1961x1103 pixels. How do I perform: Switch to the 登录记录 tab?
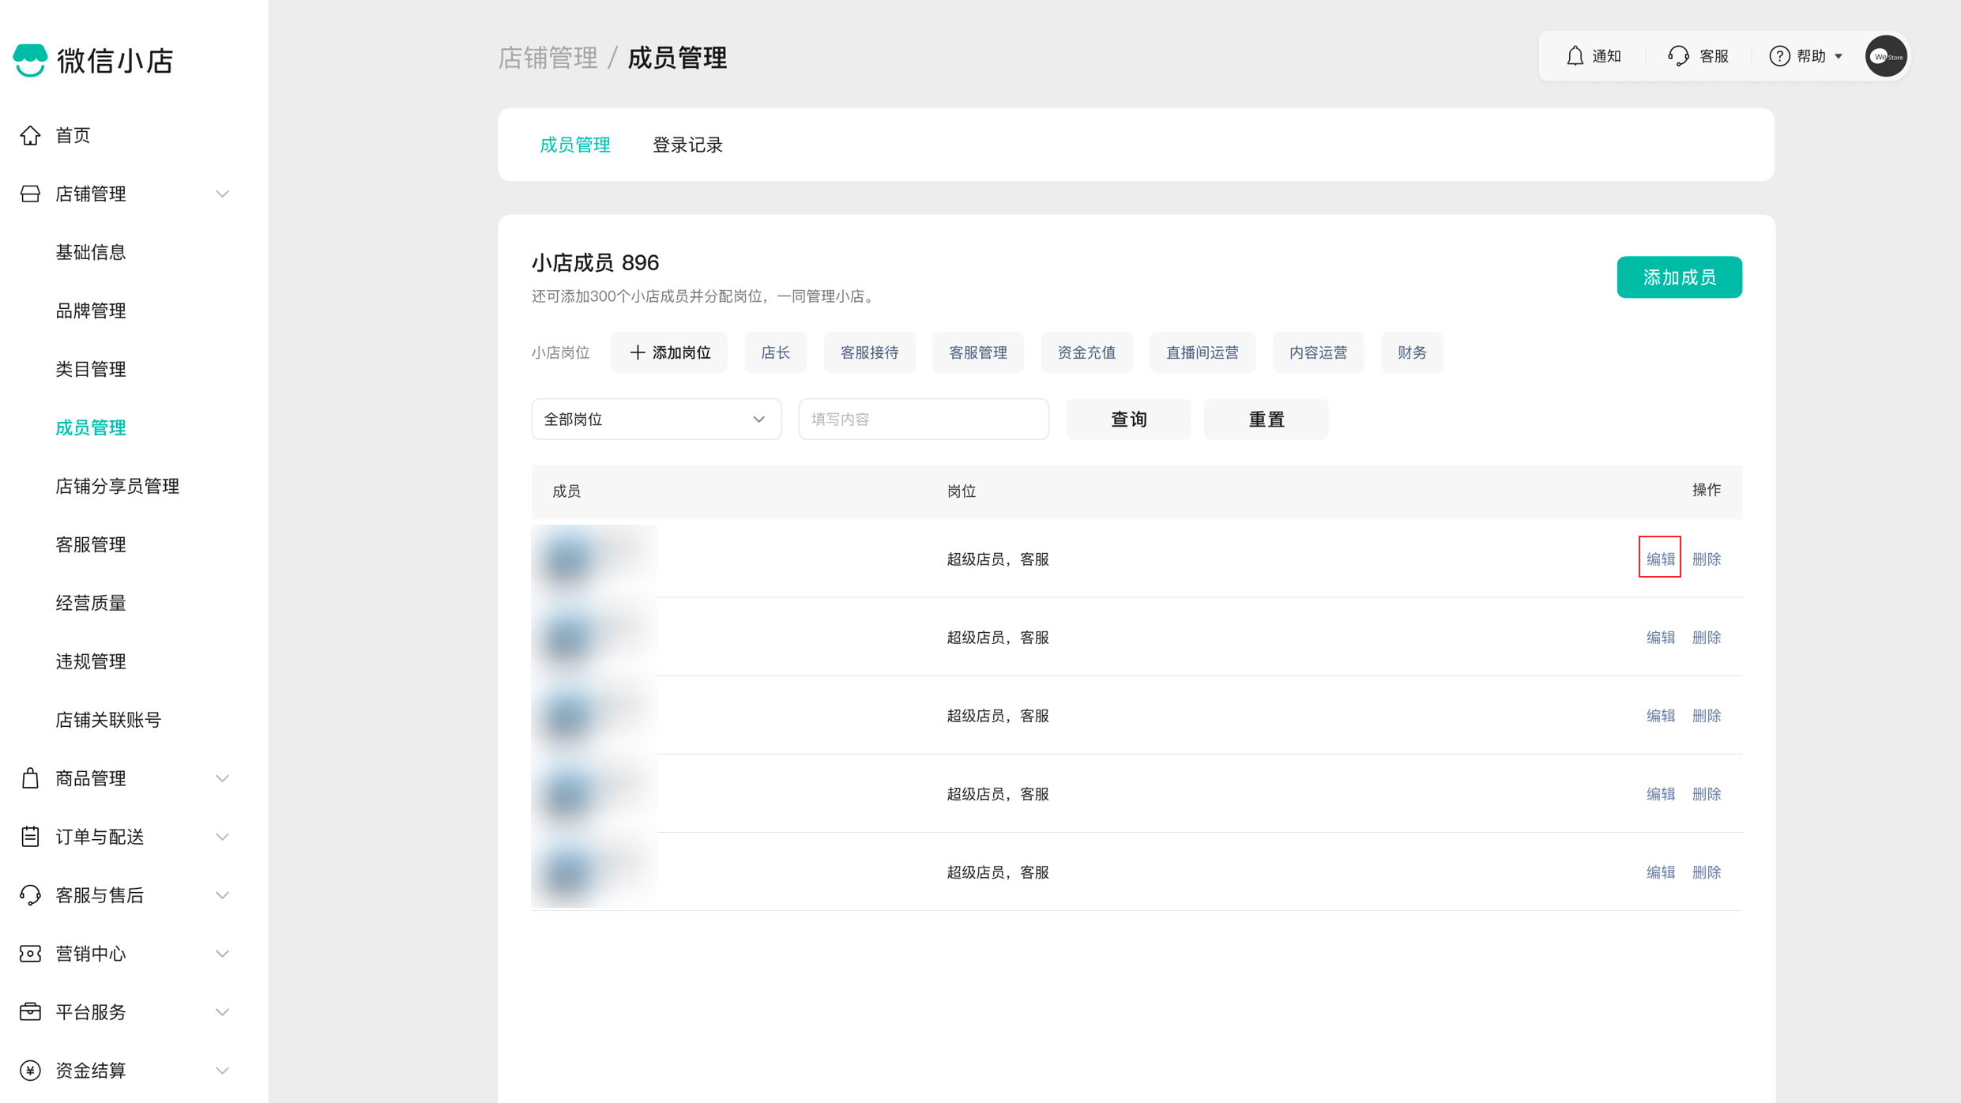pyautogui.click(x=687, y=145)
